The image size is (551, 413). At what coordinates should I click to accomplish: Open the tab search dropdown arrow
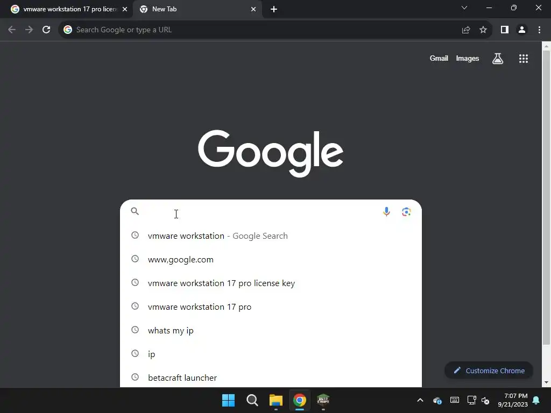(464, 8)
